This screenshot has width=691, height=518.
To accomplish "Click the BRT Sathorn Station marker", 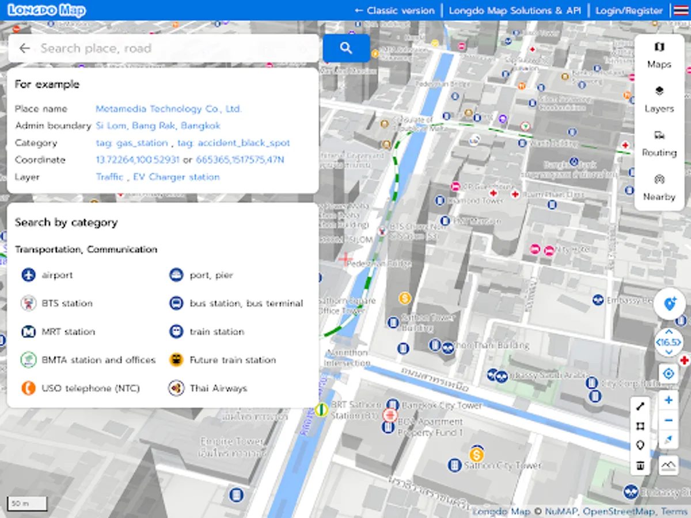I will (x=321, y=410).
